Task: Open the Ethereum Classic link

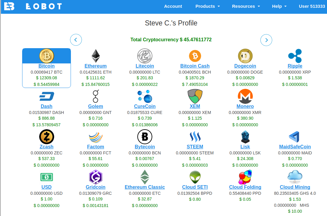Action: click(145, 187)
